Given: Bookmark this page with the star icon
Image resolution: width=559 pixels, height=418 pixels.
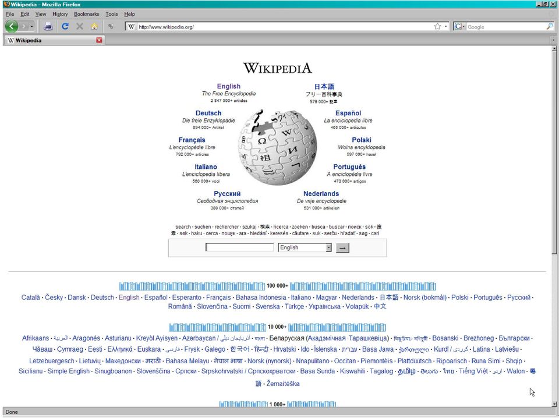Looking at the screenshot, I should 437,26.
